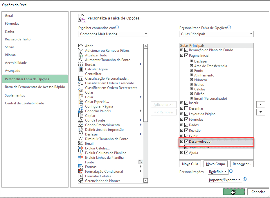Expand the Área de Transferência group
Screen dimensions: 270x198
click(x=192, y=66)
